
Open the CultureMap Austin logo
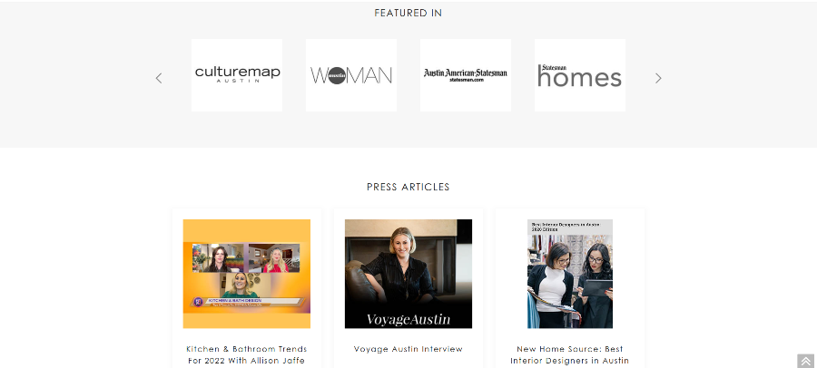coord(237,75)
